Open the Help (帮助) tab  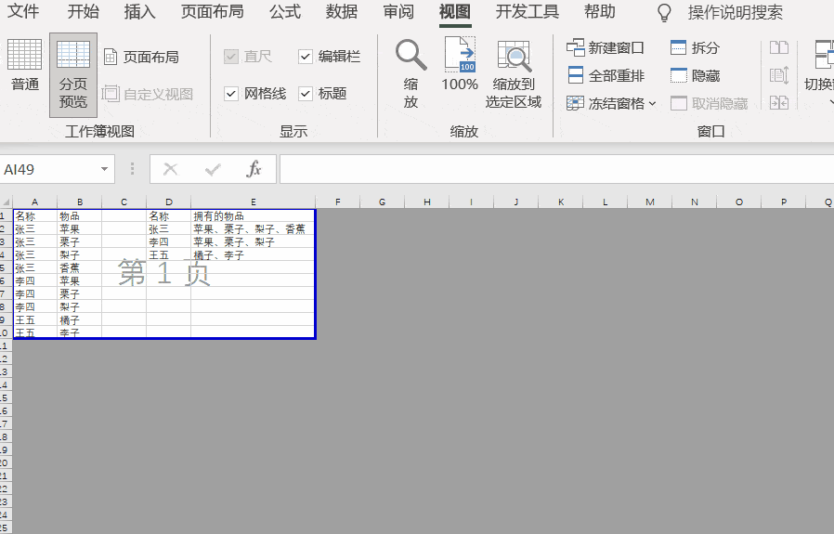pos(599,12)
